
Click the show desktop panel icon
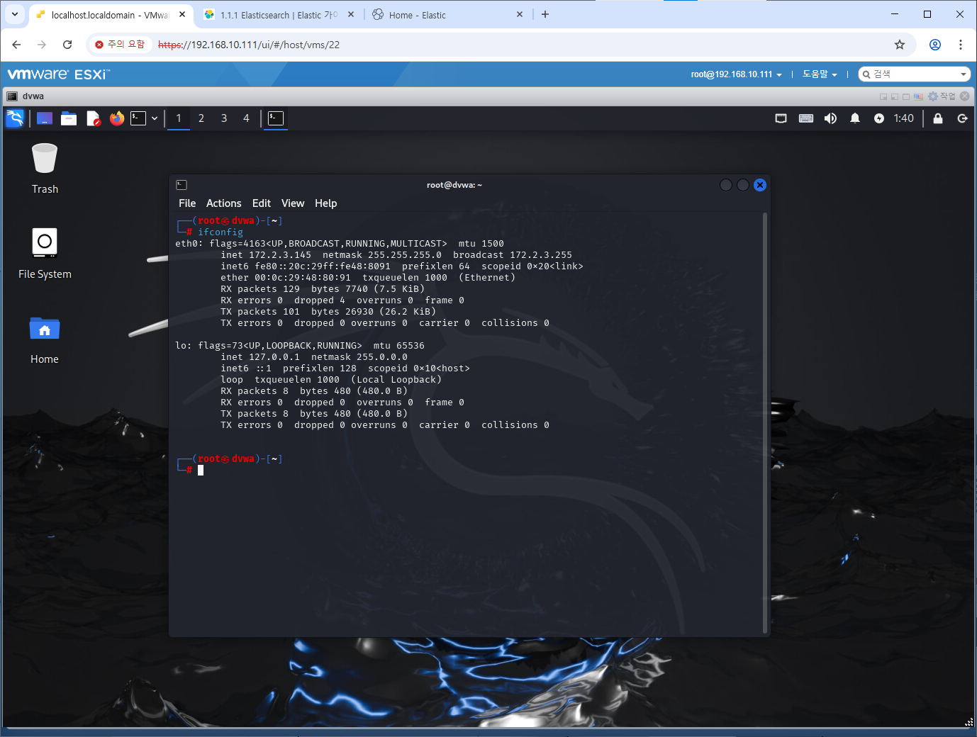click(x=45, y=118)
